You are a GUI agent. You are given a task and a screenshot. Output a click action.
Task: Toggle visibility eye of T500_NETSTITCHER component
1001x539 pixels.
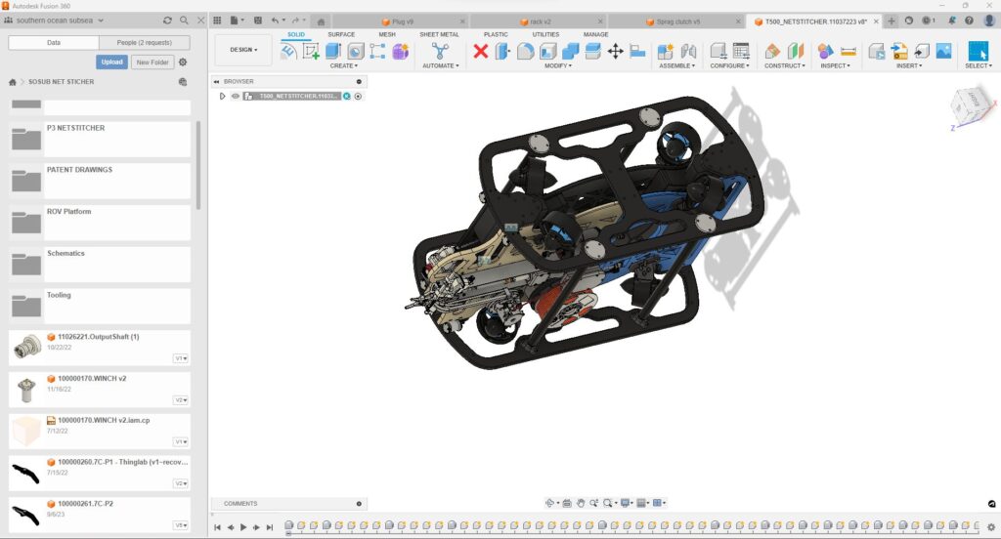pos(236,96)
